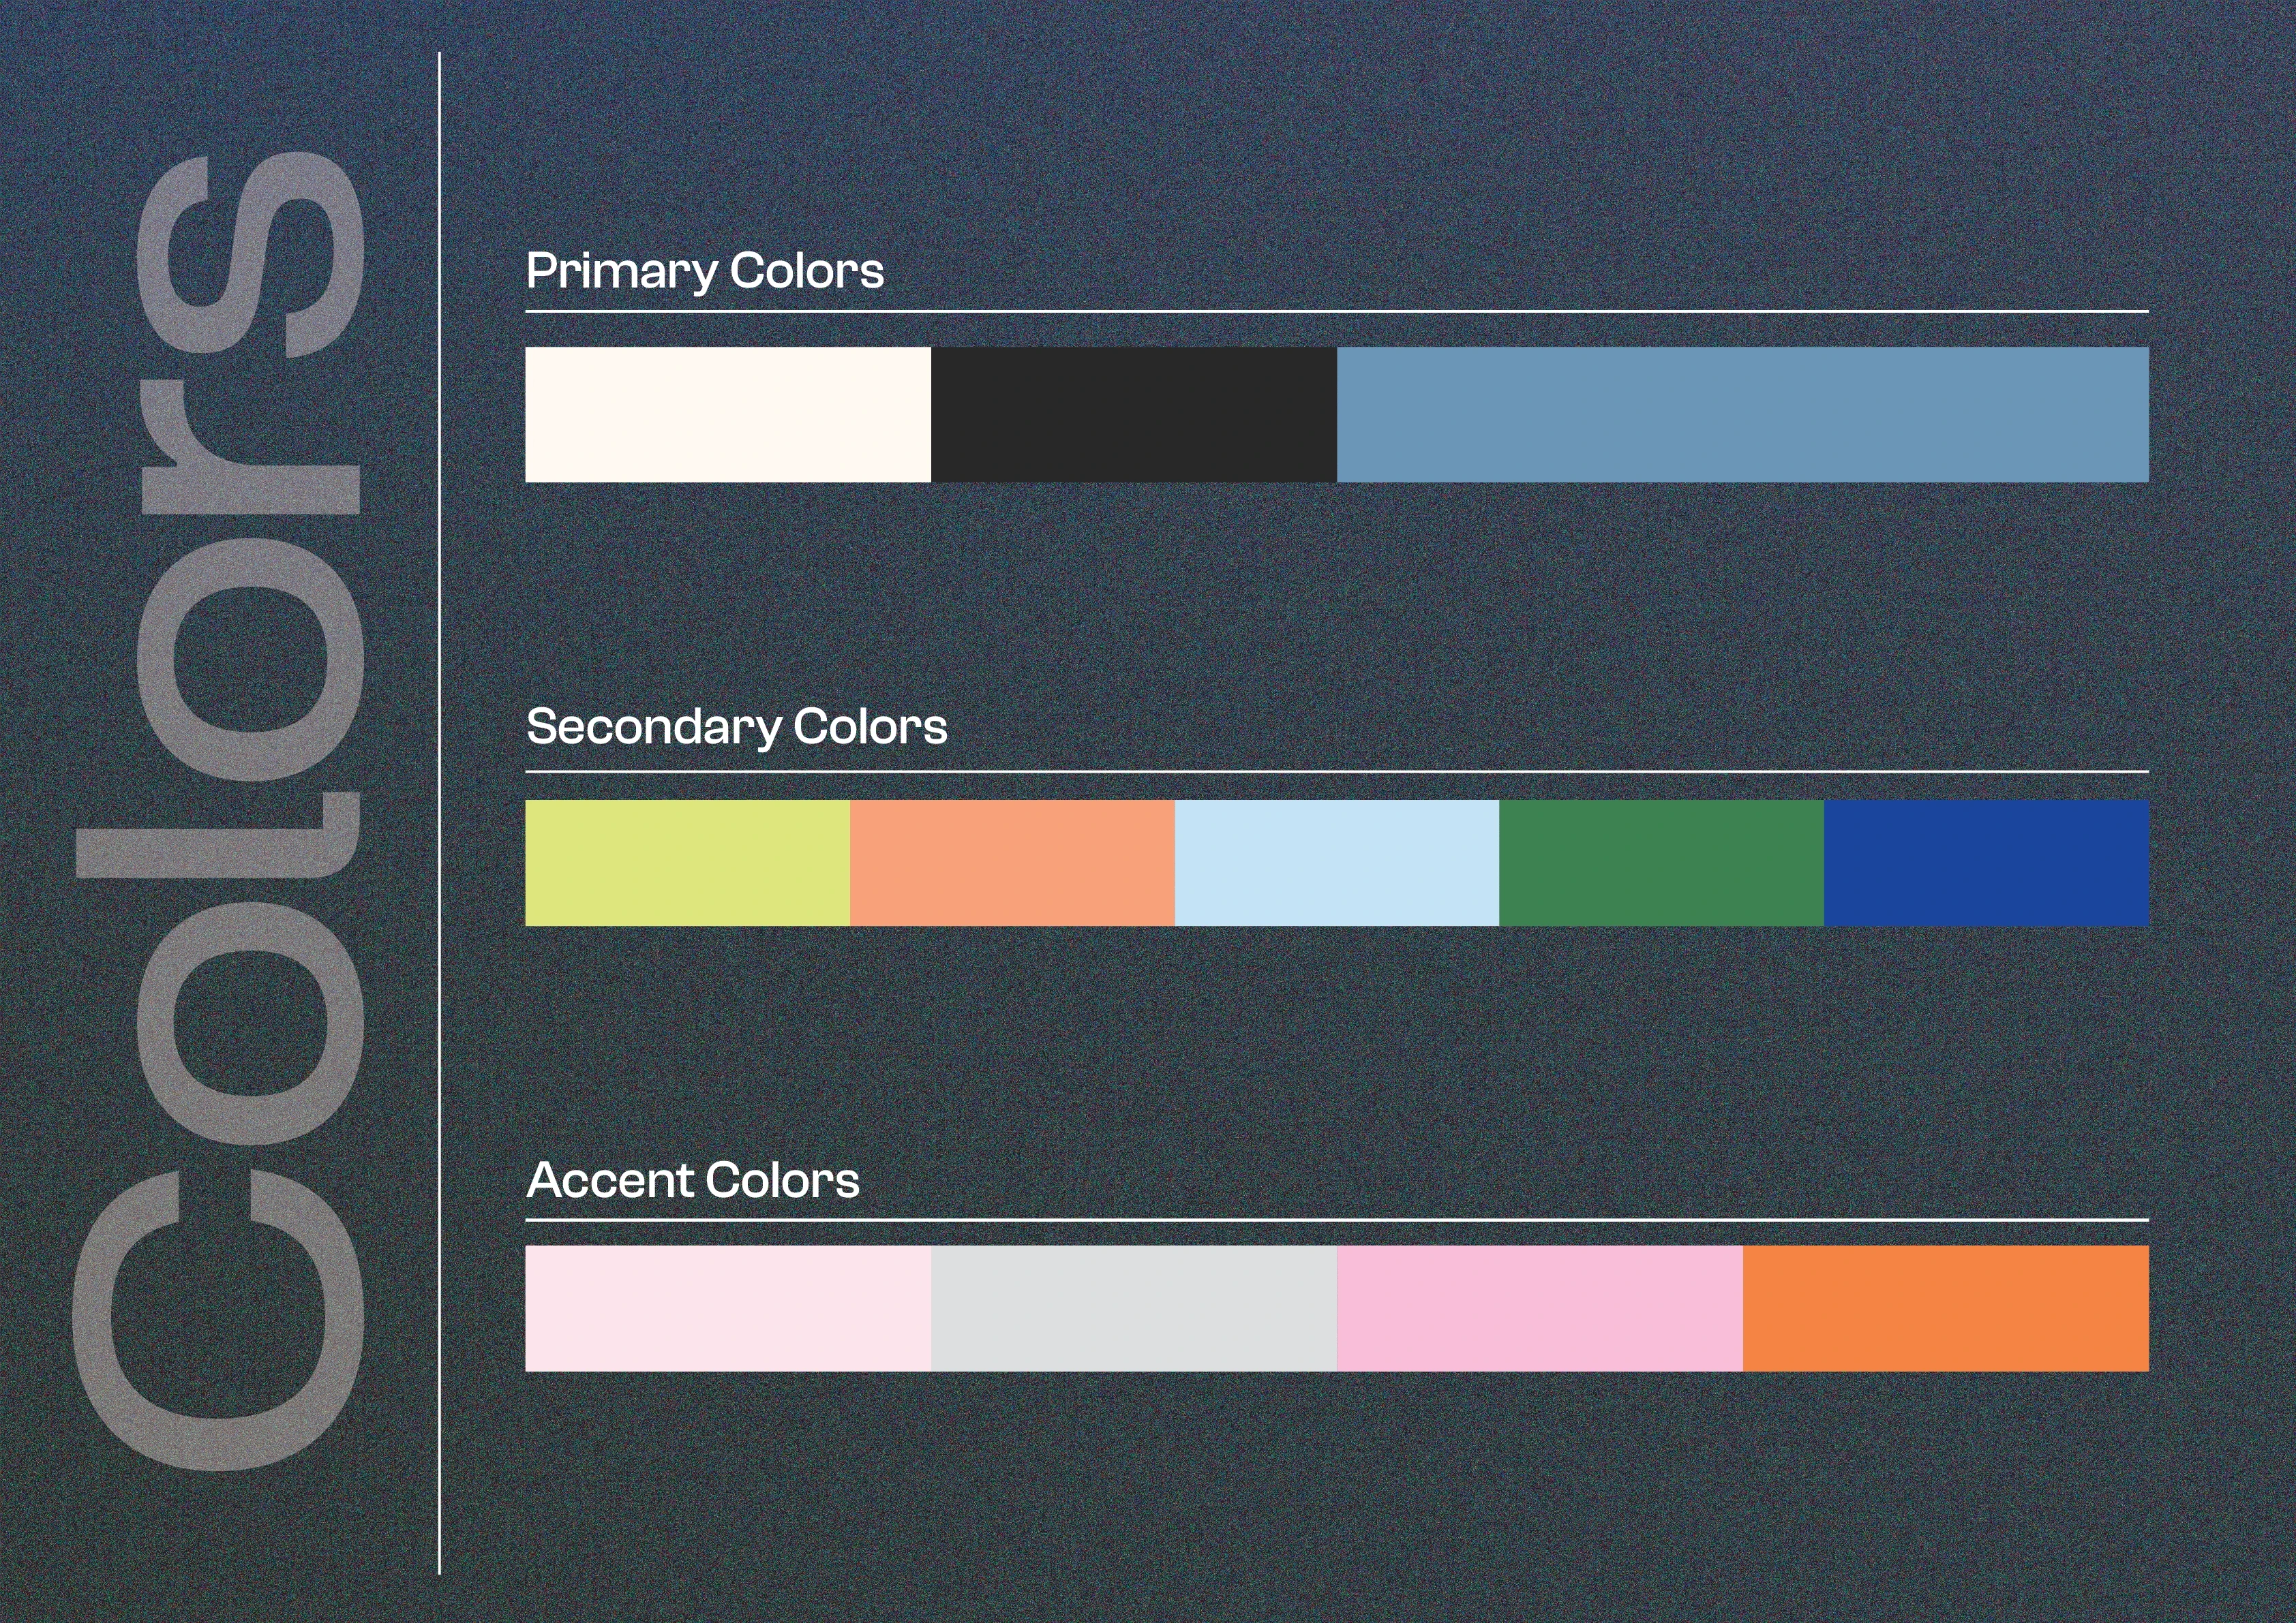Click the Primary Colors heading
The height and width of the screenshot is (1623, 2296).
(x=705, y=270)
